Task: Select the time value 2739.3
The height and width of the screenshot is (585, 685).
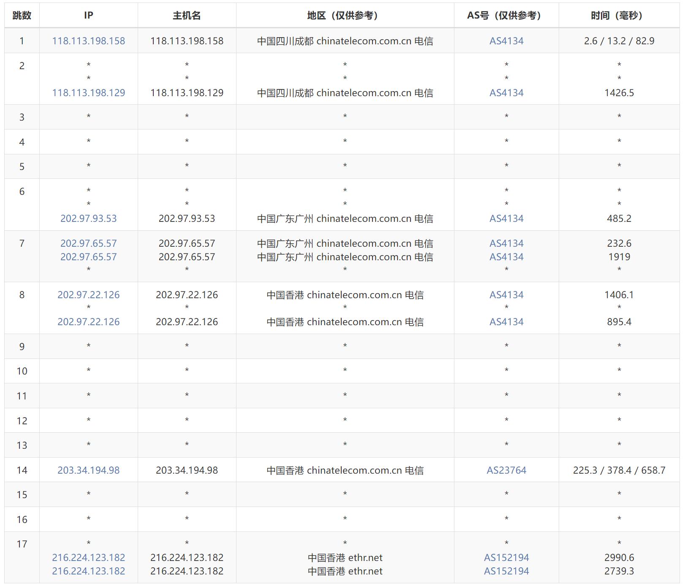Action: [x=619, y=571]
